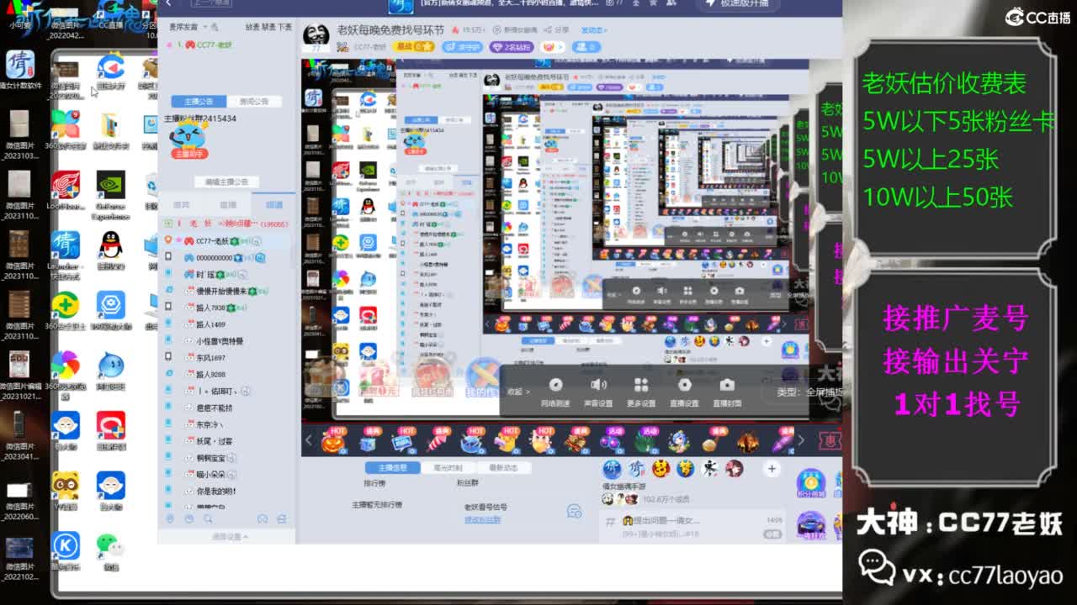Open the WeChat desktop shortcut

111,552
